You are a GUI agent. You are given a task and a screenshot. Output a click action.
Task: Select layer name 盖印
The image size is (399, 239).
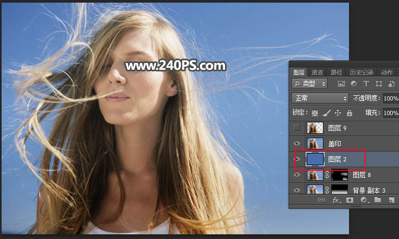pyautogui.click(x=334, y=144)
